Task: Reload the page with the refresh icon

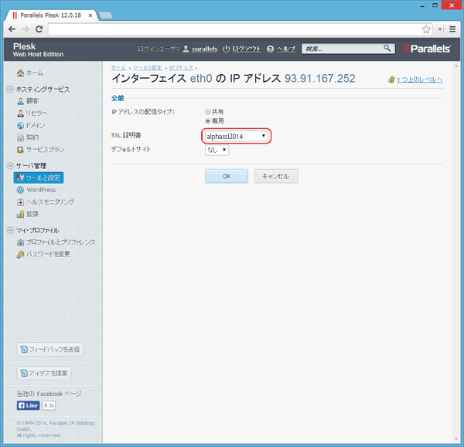Action: 39,29
